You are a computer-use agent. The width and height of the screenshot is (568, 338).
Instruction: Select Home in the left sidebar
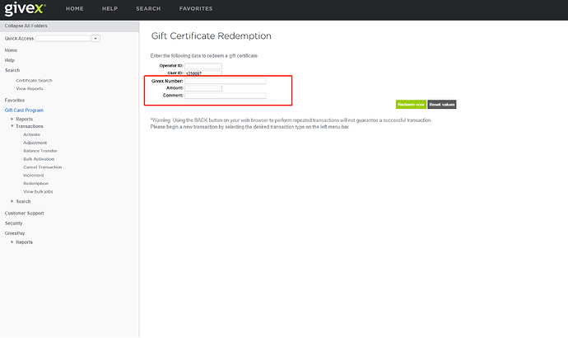(11, 50)
